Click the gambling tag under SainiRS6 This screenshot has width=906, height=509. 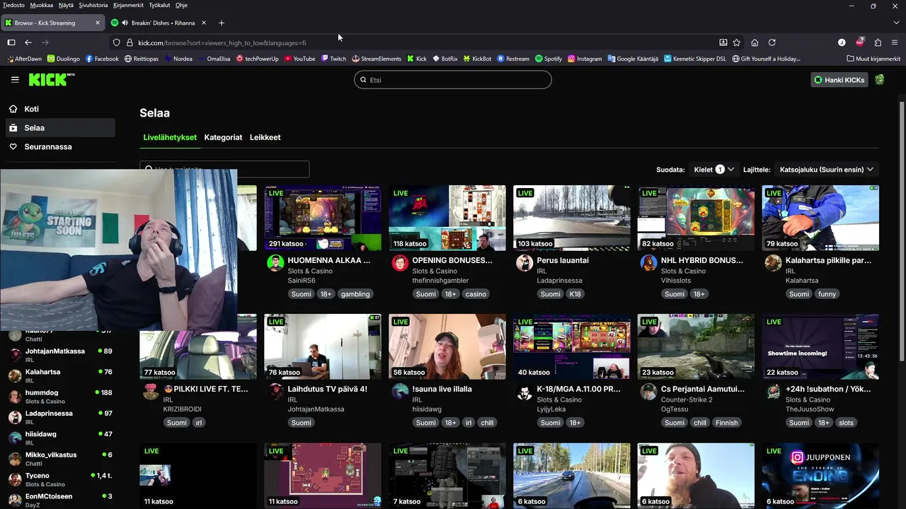(x=355, y=294)
